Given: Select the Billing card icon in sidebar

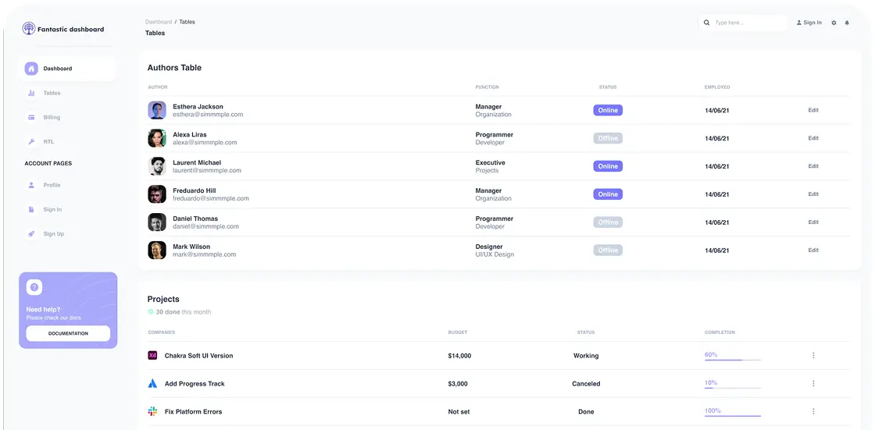Looking at the screenshot, I should click(x=31, y=118).
